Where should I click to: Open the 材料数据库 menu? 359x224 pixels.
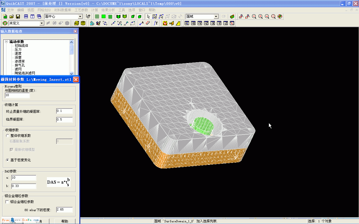63,10
